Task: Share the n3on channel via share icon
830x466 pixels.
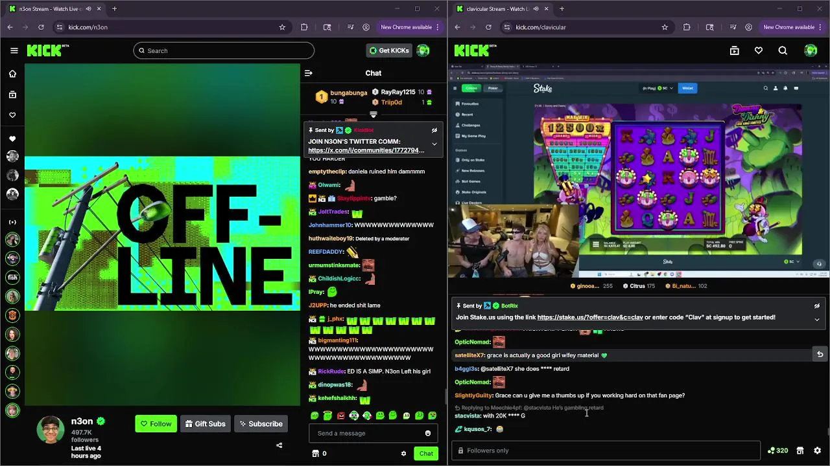Action: click(x=279, y=445)
